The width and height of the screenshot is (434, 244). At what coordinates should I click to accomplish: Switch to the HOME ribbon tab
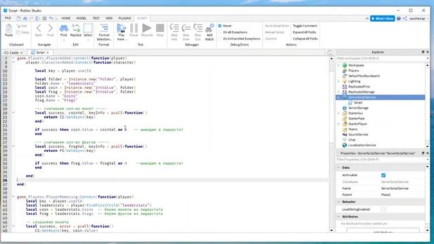[x=66, y=18]
